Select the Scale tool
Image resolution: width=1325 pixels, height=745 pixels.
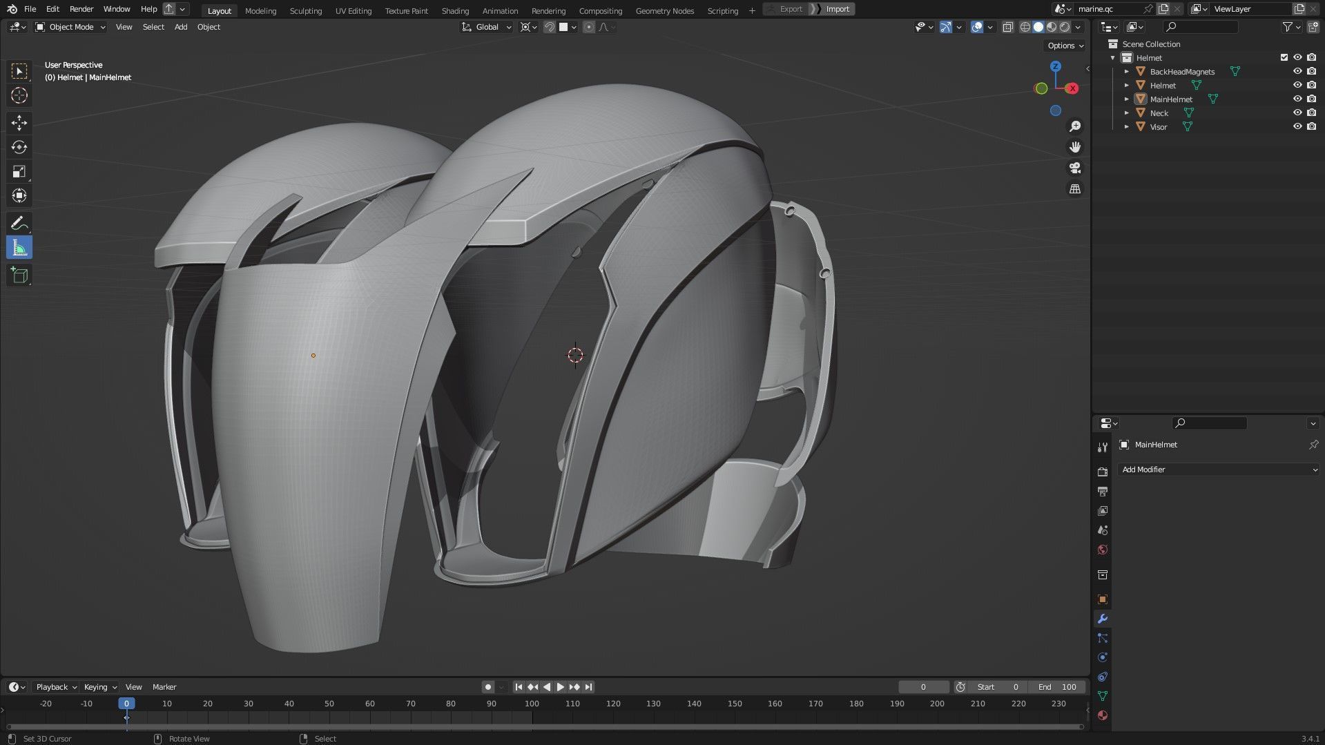19,171
